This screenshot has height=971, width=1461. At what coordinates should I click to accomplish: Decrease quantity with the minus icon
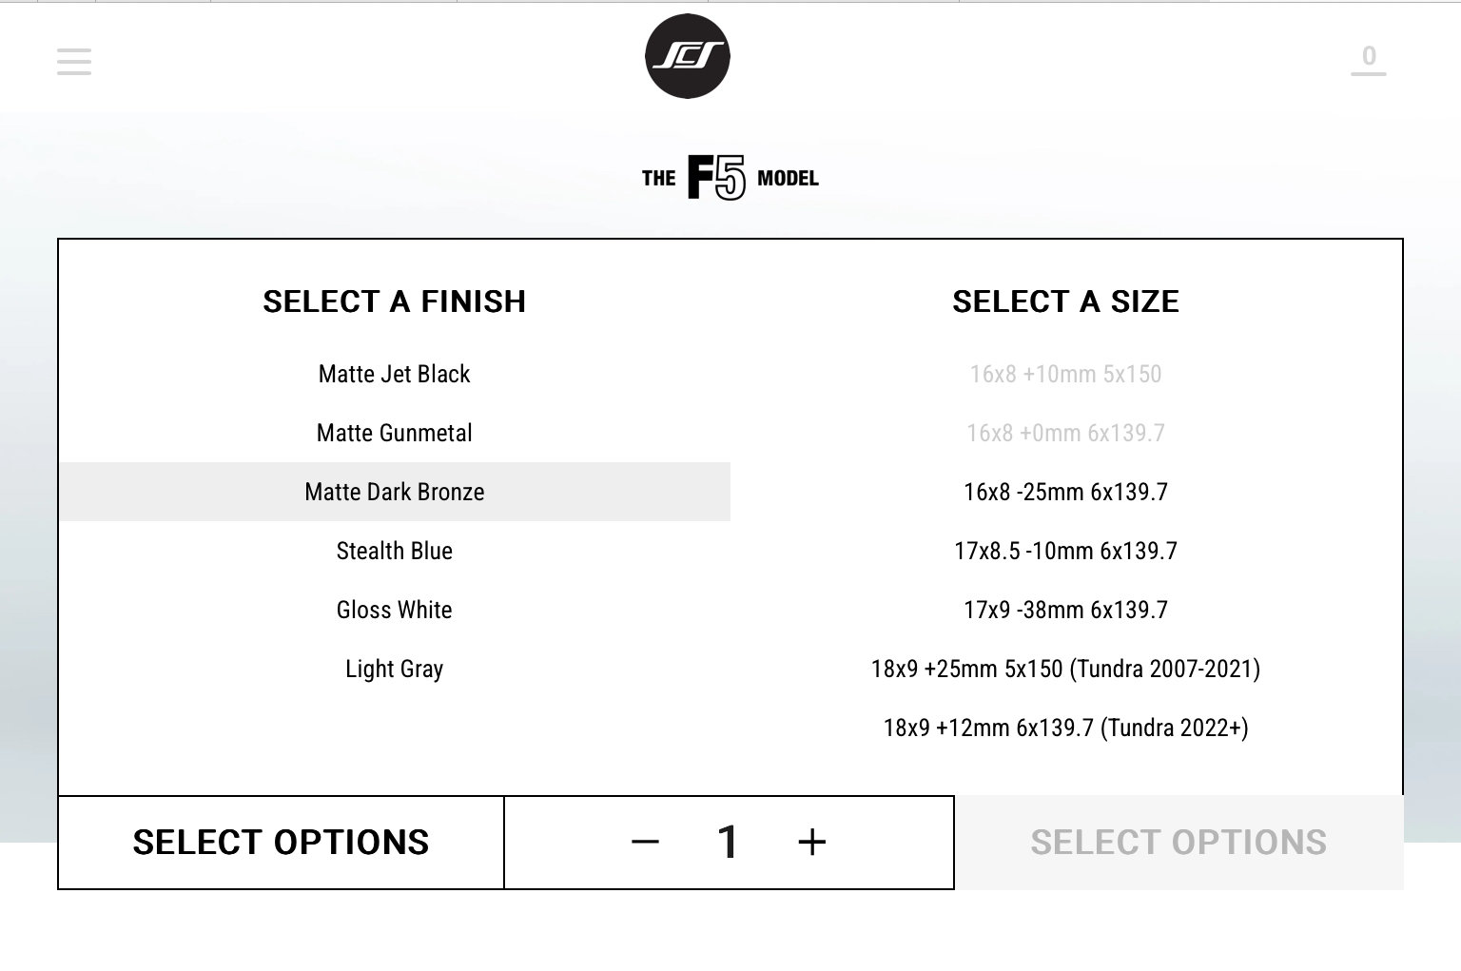click(x=645, y=842)
